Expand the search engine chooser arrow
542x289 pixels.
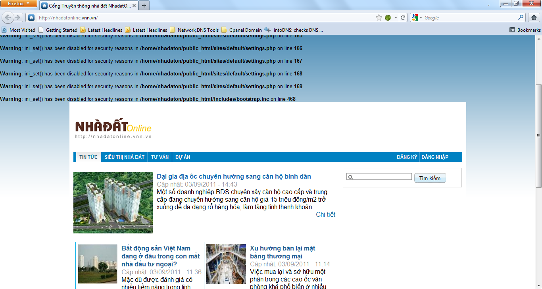tap(421, 17)
